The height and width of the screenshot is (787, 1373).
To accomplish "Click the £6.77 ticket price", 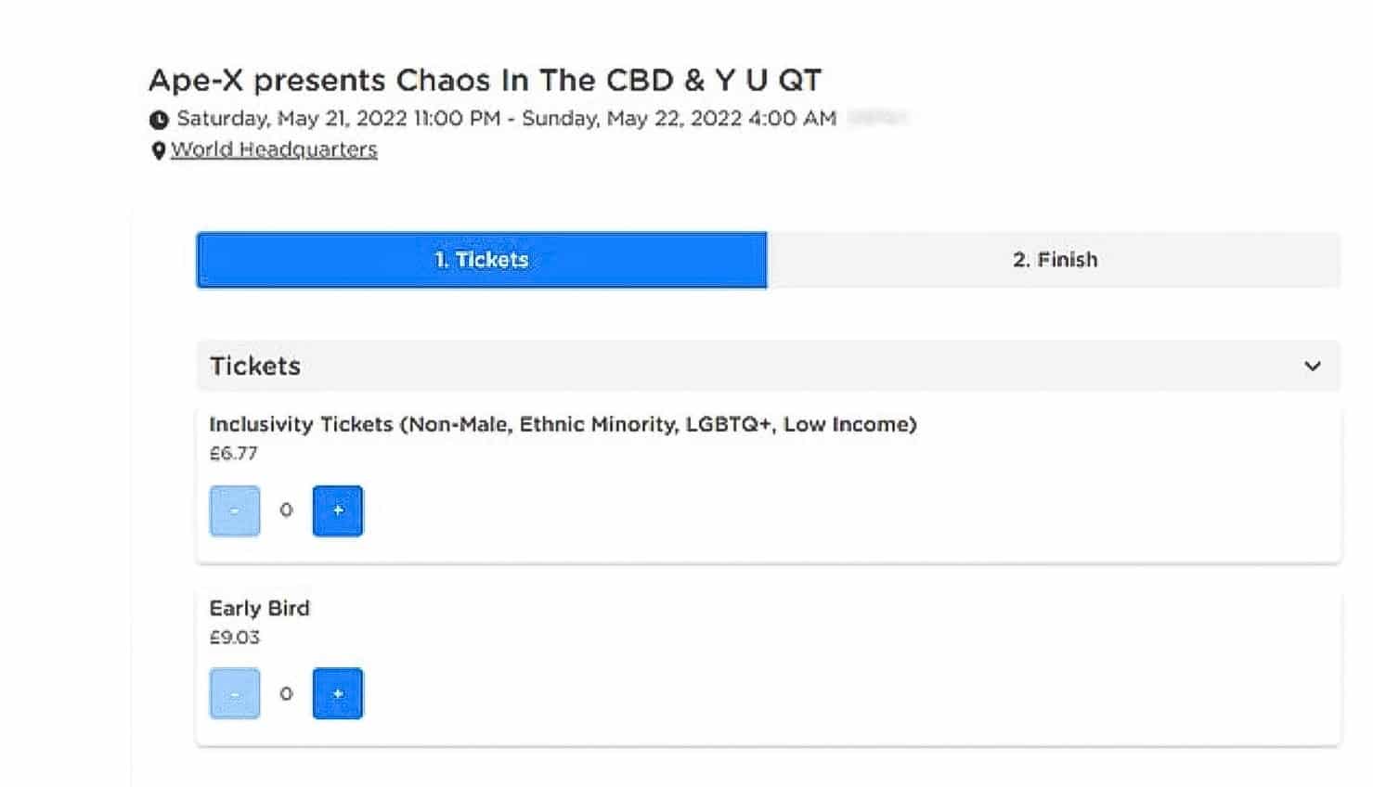I will [233, 454].
